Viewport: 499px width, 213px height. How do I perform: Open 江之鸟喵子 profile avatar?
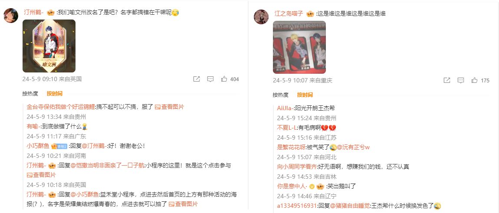point(261,17)
